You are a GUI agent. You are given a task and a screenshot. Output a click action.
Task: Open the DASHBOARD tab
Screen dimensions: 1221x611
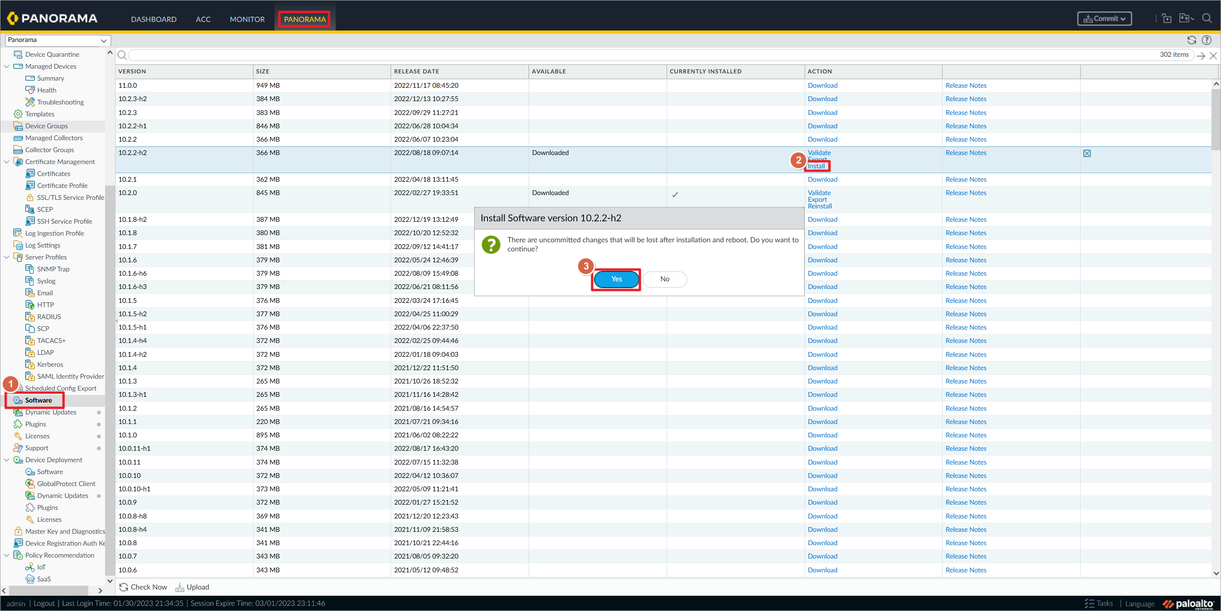(x=154, y=19)
